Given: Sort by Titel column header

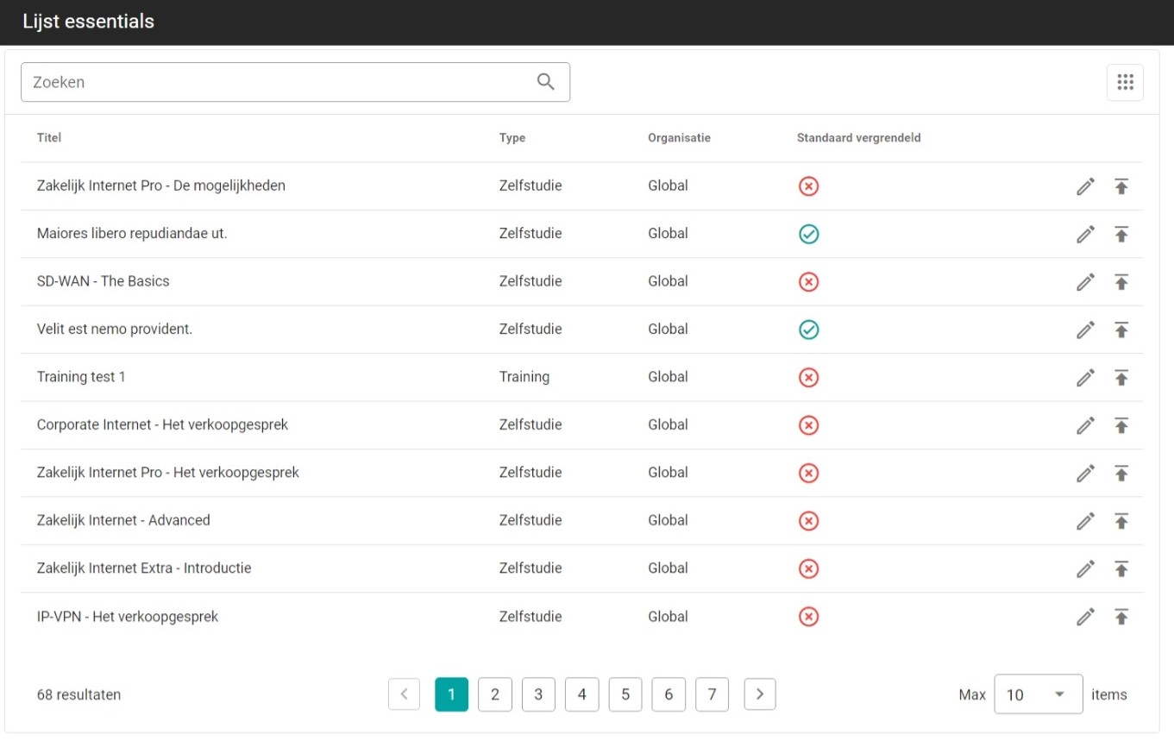Looking at the screenshot, I should tap(49, 138).
